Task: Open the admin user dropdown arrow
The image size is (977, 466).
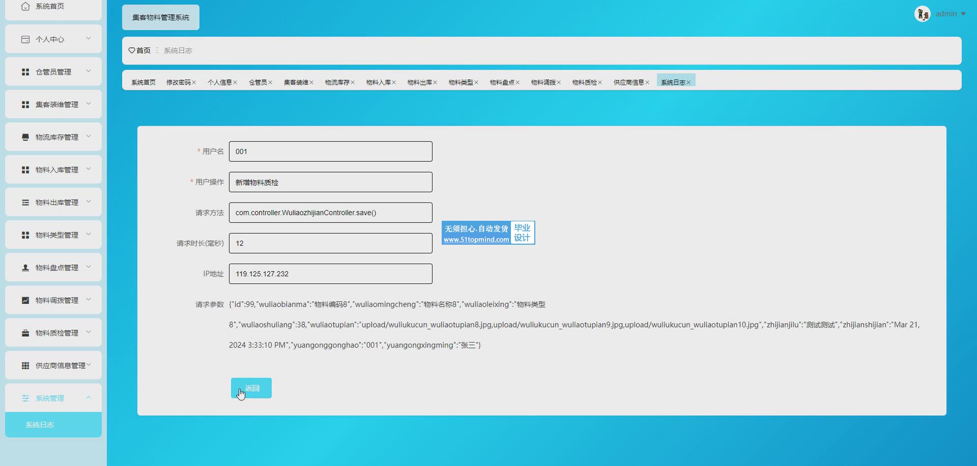Action: [x=963, y=14]
